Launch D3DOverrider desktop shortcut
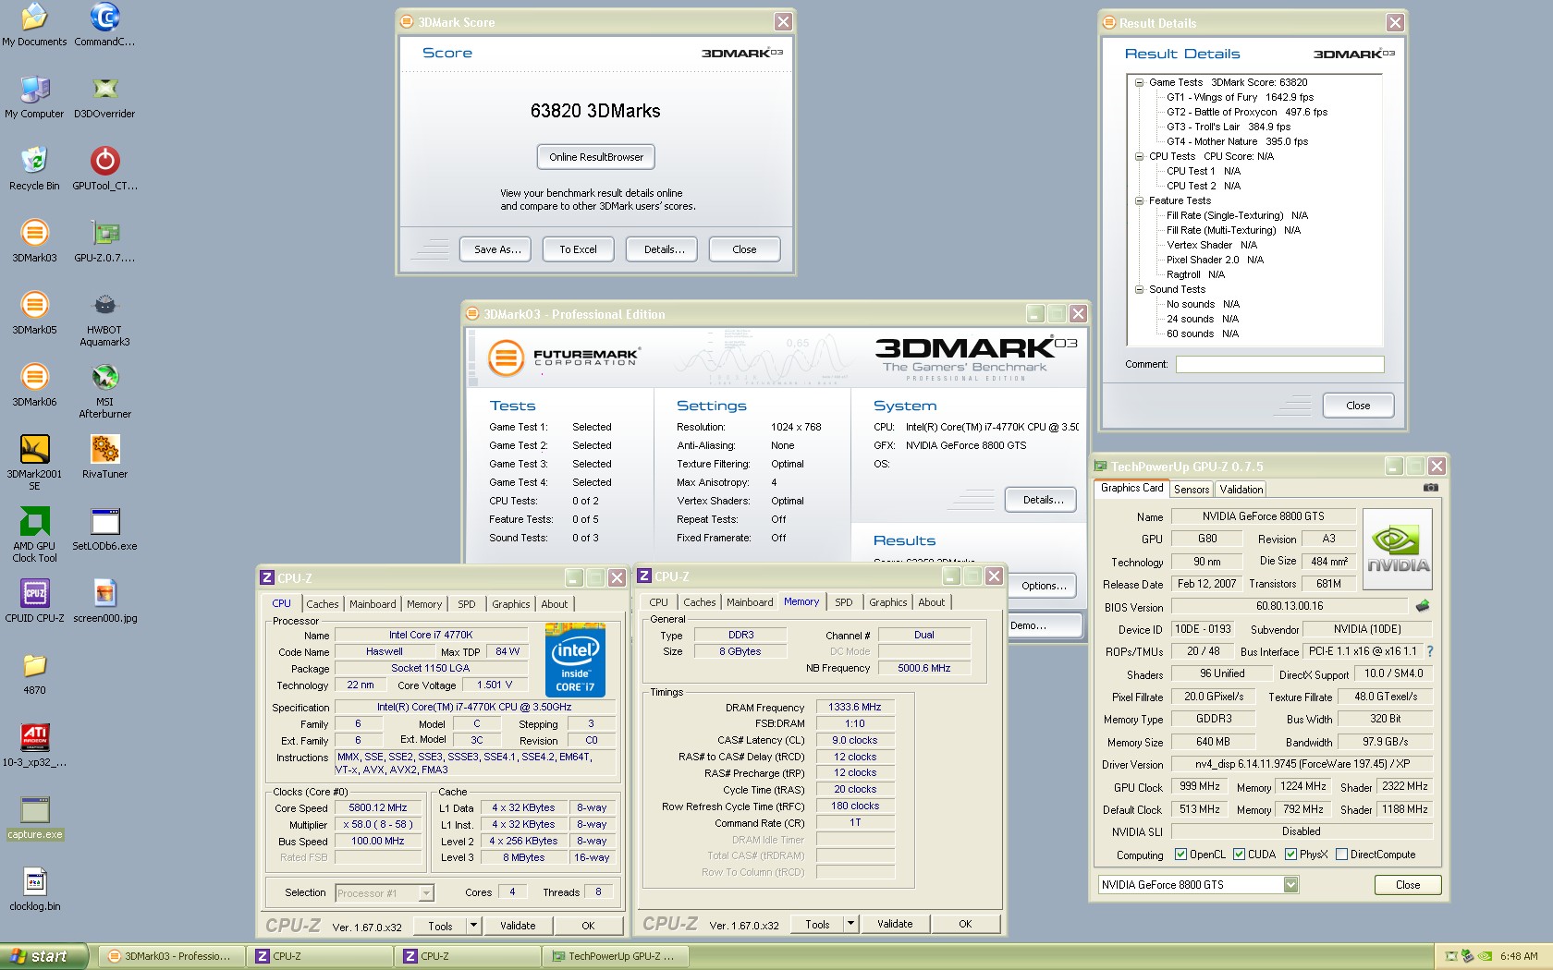The image size is (1553, 970). (104, 97)
